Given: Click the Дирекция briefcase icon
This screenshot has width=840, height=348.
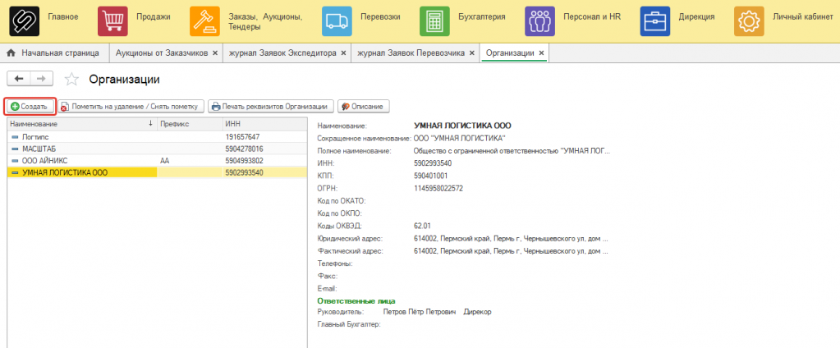Looking at the screenshot, I should (655, 21).
